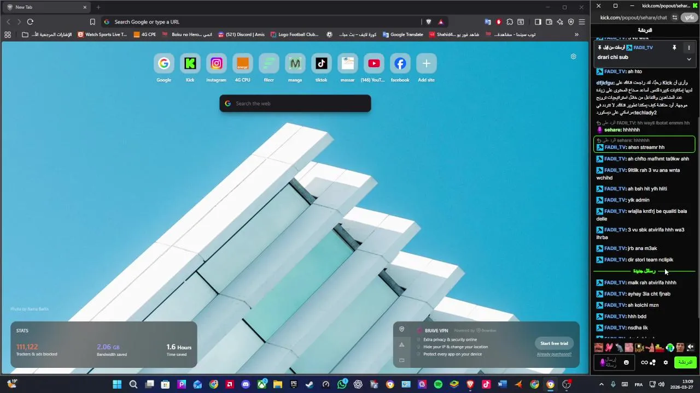Image resolution: width=700 pixels, height=393 pixels.
Task: Click the highlighted 'ahsn streamr hh' message
Action: tap(644, 144)
